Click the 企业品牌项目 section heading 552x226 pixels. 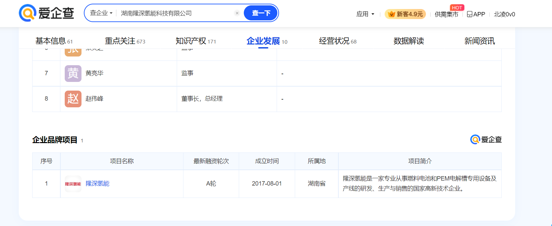click(x=55, y=140)
